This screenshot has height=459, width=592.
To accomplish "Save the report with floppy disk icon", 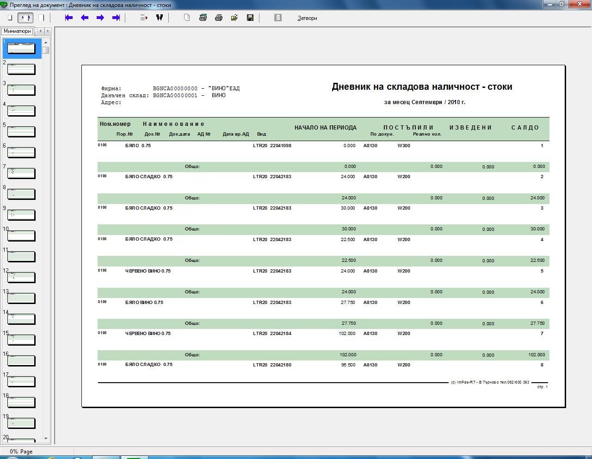I will (x=250, y=18).
